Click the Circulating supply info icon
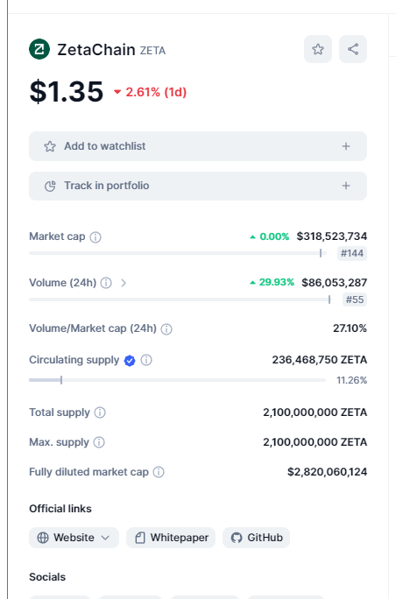Image resolution: width=396 pixels, height=599 pixels. [x=146, y=360]
